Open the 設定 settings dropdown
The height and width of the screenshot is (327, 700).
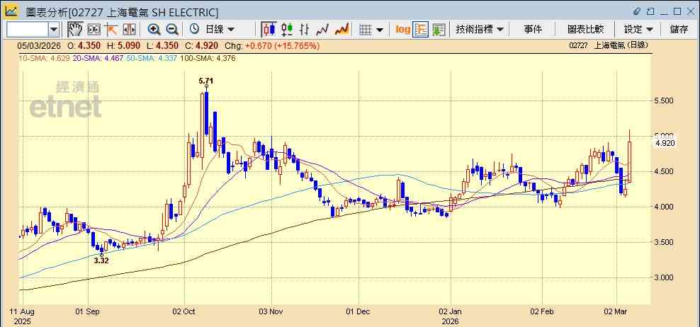click(x=638, y=30)
